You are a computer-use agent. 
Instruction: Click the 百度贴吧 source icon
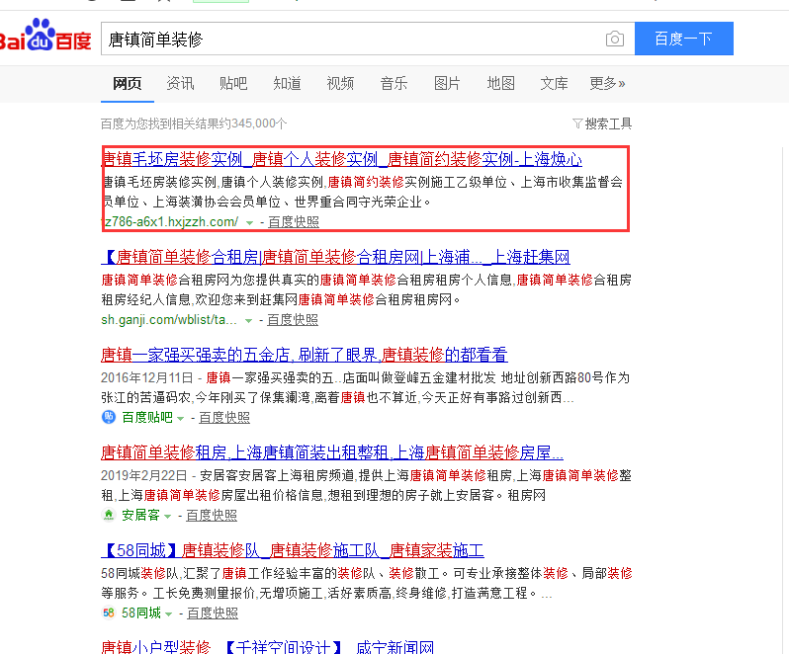pyautogui.click(x=109, y=417)
